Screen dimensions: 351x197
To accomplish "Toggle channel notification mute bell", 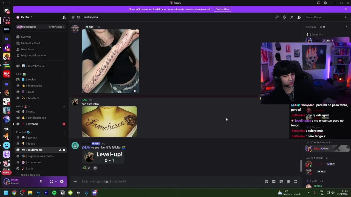I will click(x=284, y=17).
